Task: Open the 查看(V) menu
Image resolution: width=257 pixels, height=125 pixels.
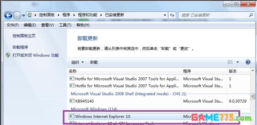Action: pos(47,25)
